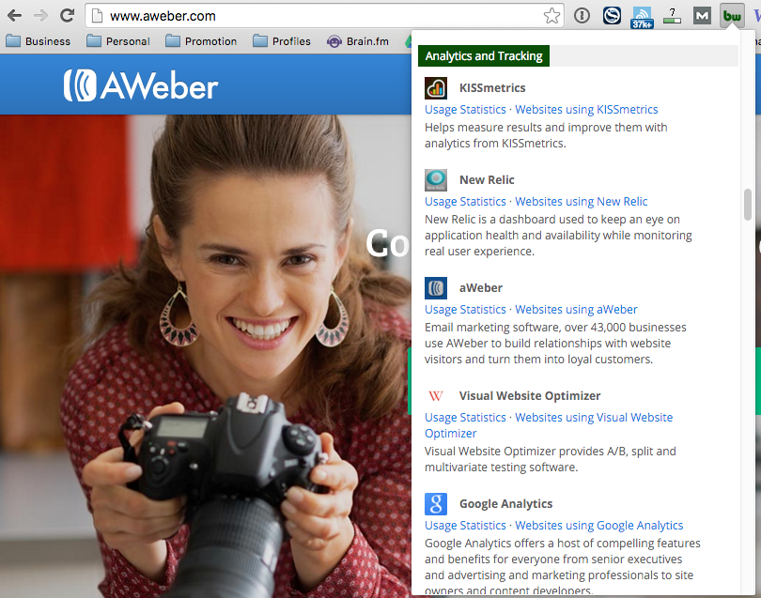This screenshot has width=761, height=598.
Task: Click the page icon in the address bar
Action: 98,16
